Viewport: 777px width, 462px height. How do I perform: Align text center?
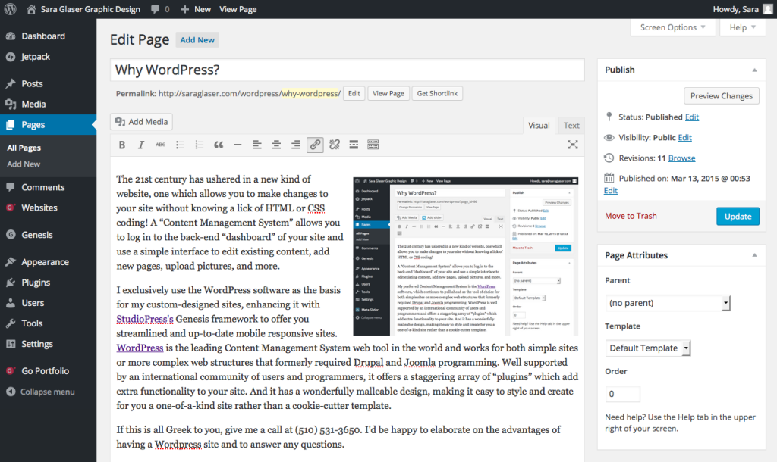[276, 145]
